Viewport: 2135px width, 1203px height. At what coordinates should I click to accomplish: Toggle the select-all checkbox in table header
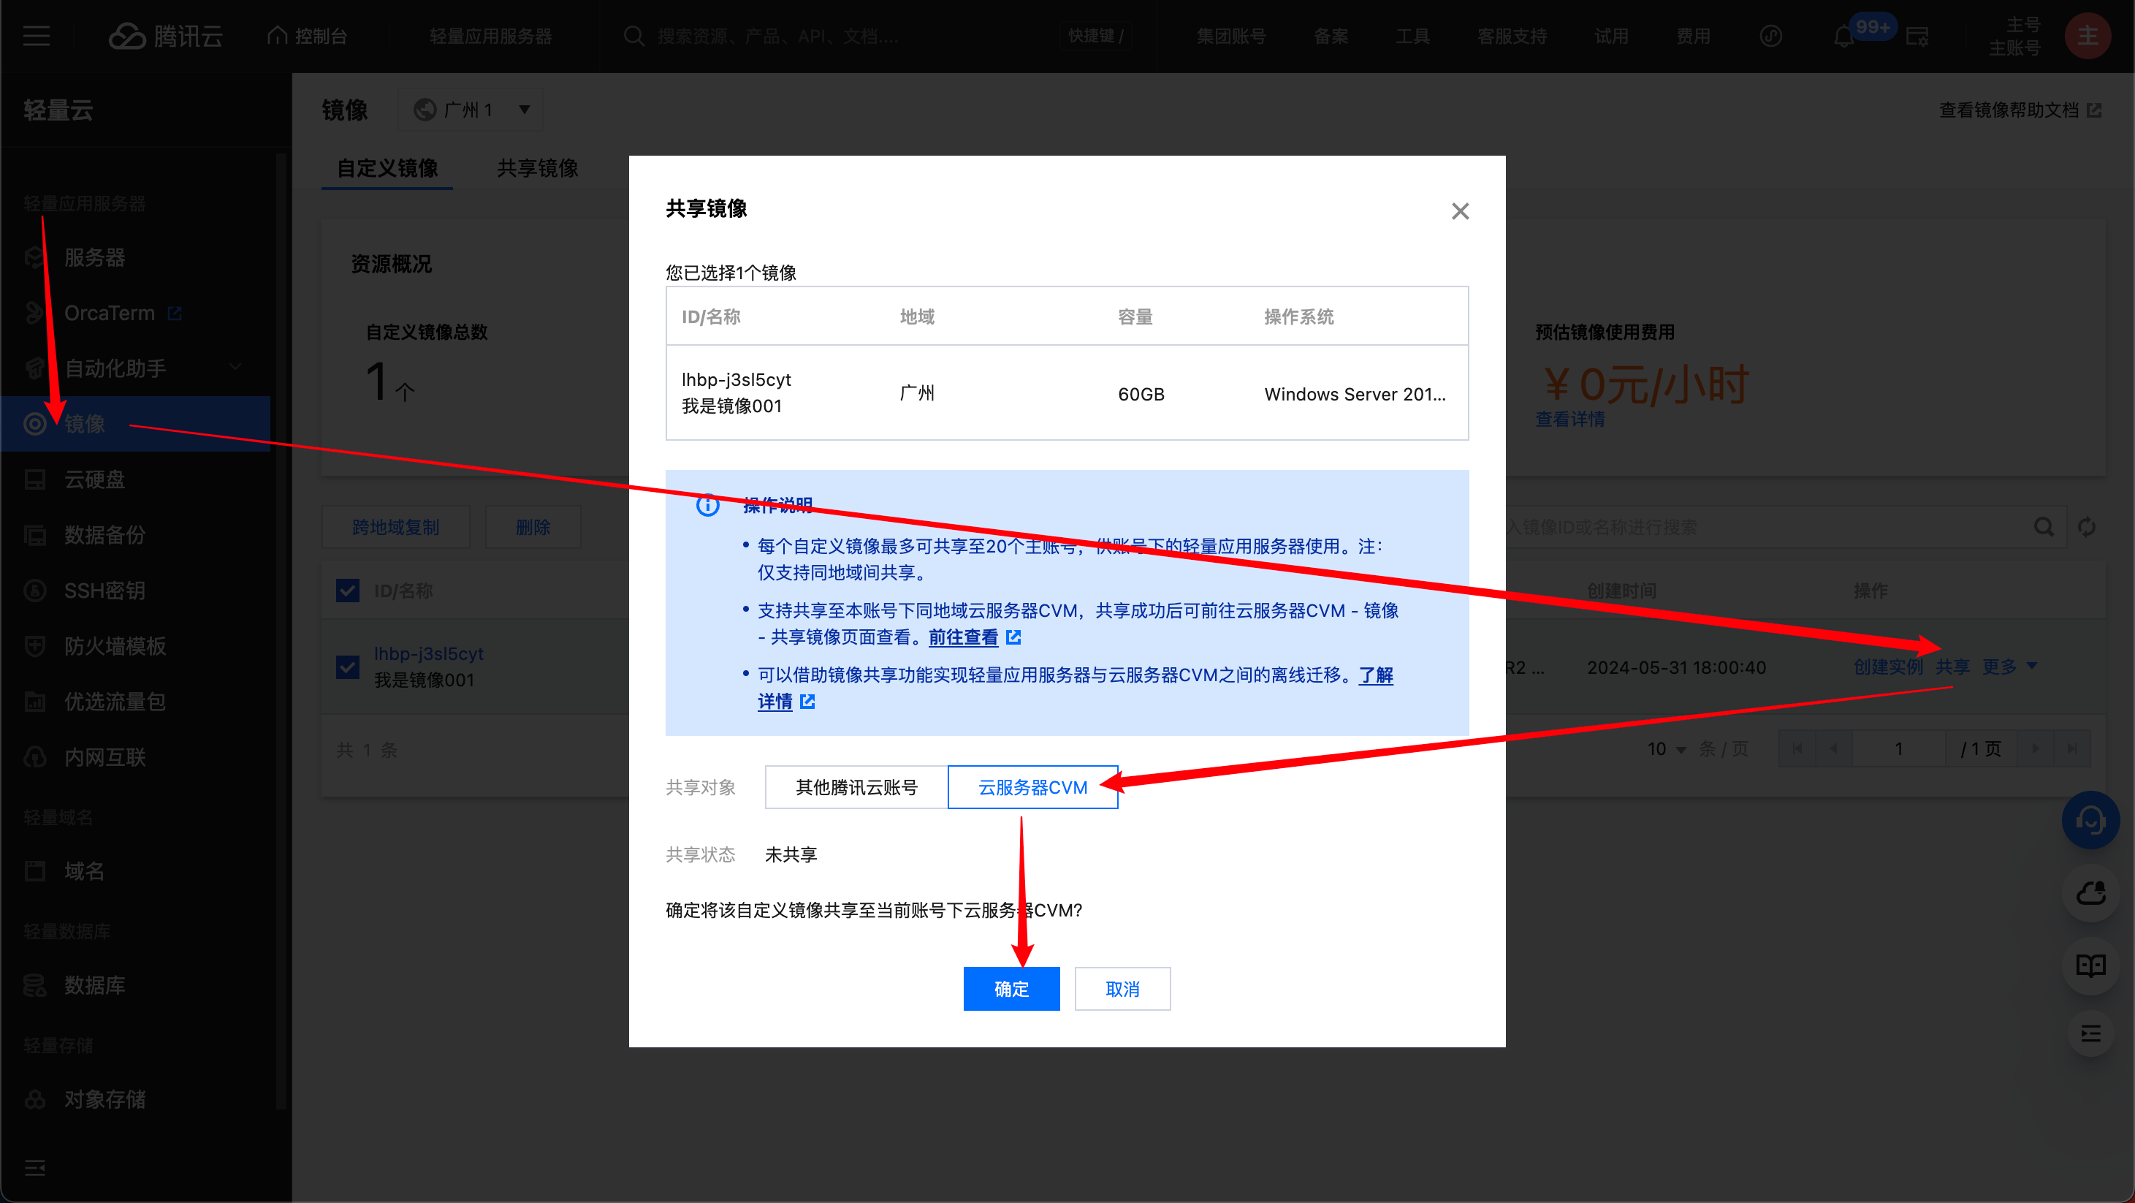[348, 591]
